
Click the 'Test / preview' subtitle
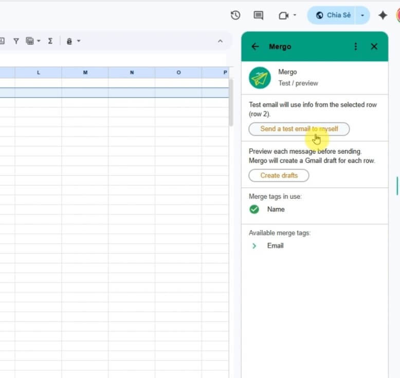[x=298, y=83]
